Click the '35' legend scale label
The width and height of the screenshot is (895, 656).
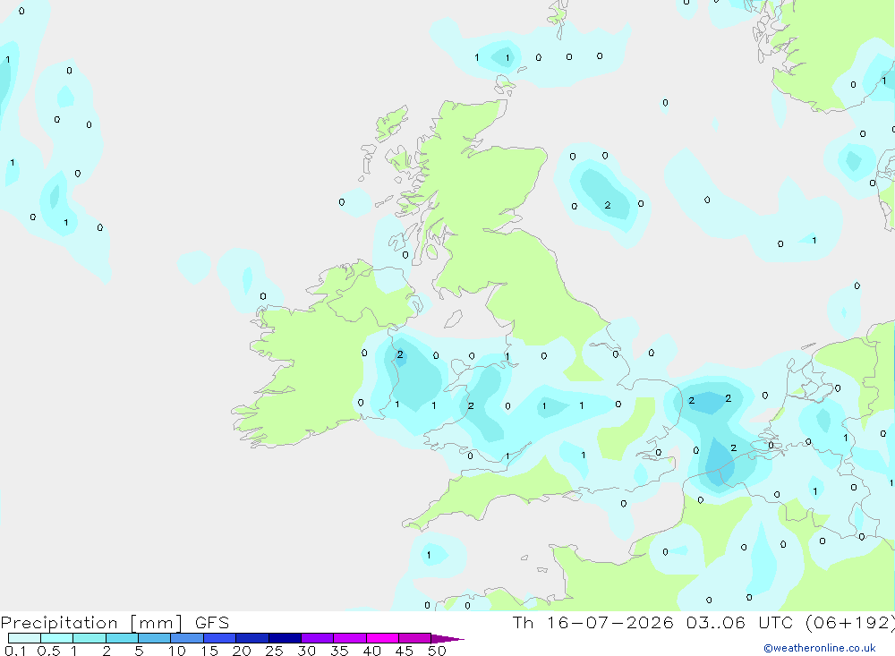tap(339, 651)
